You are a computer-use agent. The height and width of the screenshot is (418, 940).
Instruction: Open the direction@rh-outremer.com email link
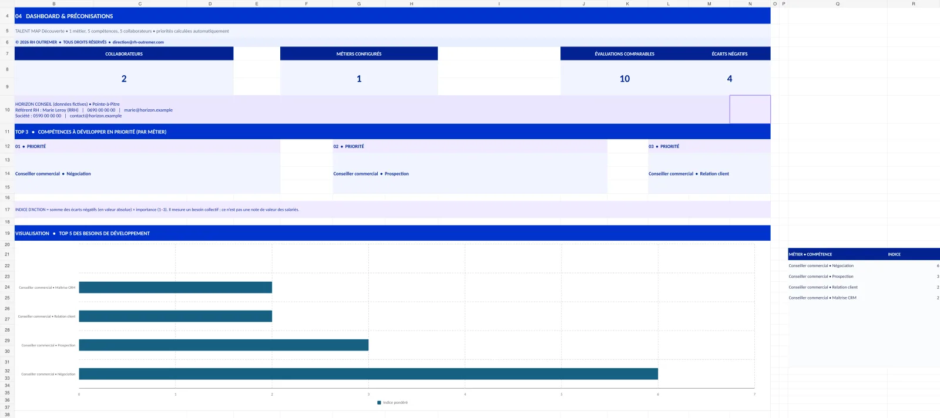[x=138, y=42]
